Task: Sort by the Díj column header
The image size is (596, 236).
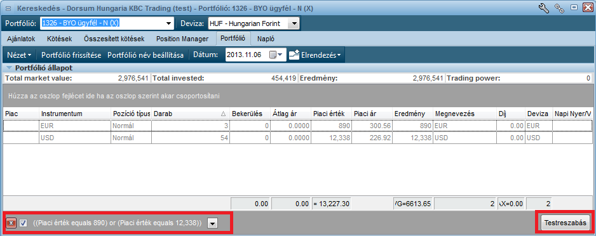Action: [x=510, y=114]
